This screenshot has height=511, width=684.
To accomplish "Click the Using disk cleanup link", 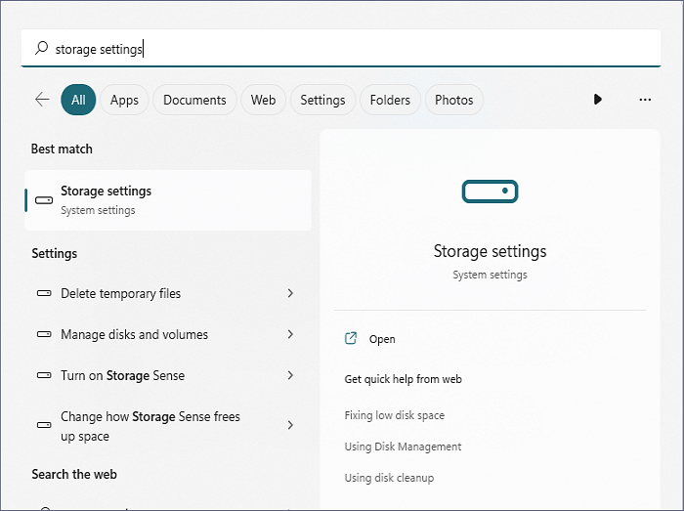I will click(389, 478).
